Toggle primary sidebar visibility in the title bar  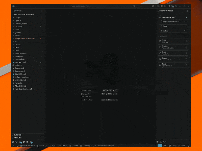(162, 6)
